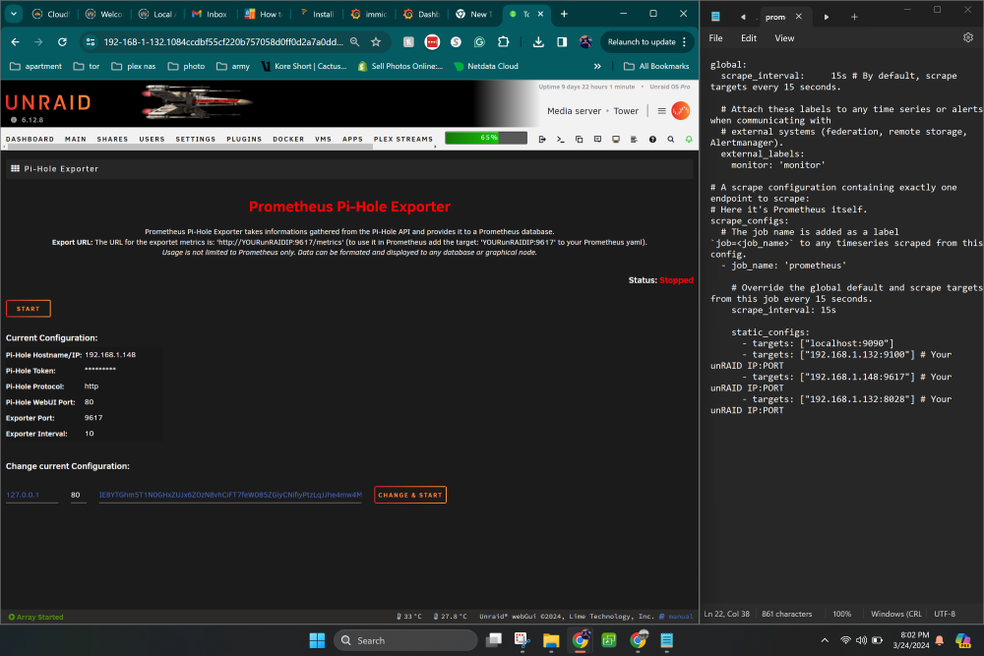The width and height of the screenshot is (984, 656).
Task: Open Notepad File menu
Action: [x=715, y=38]
